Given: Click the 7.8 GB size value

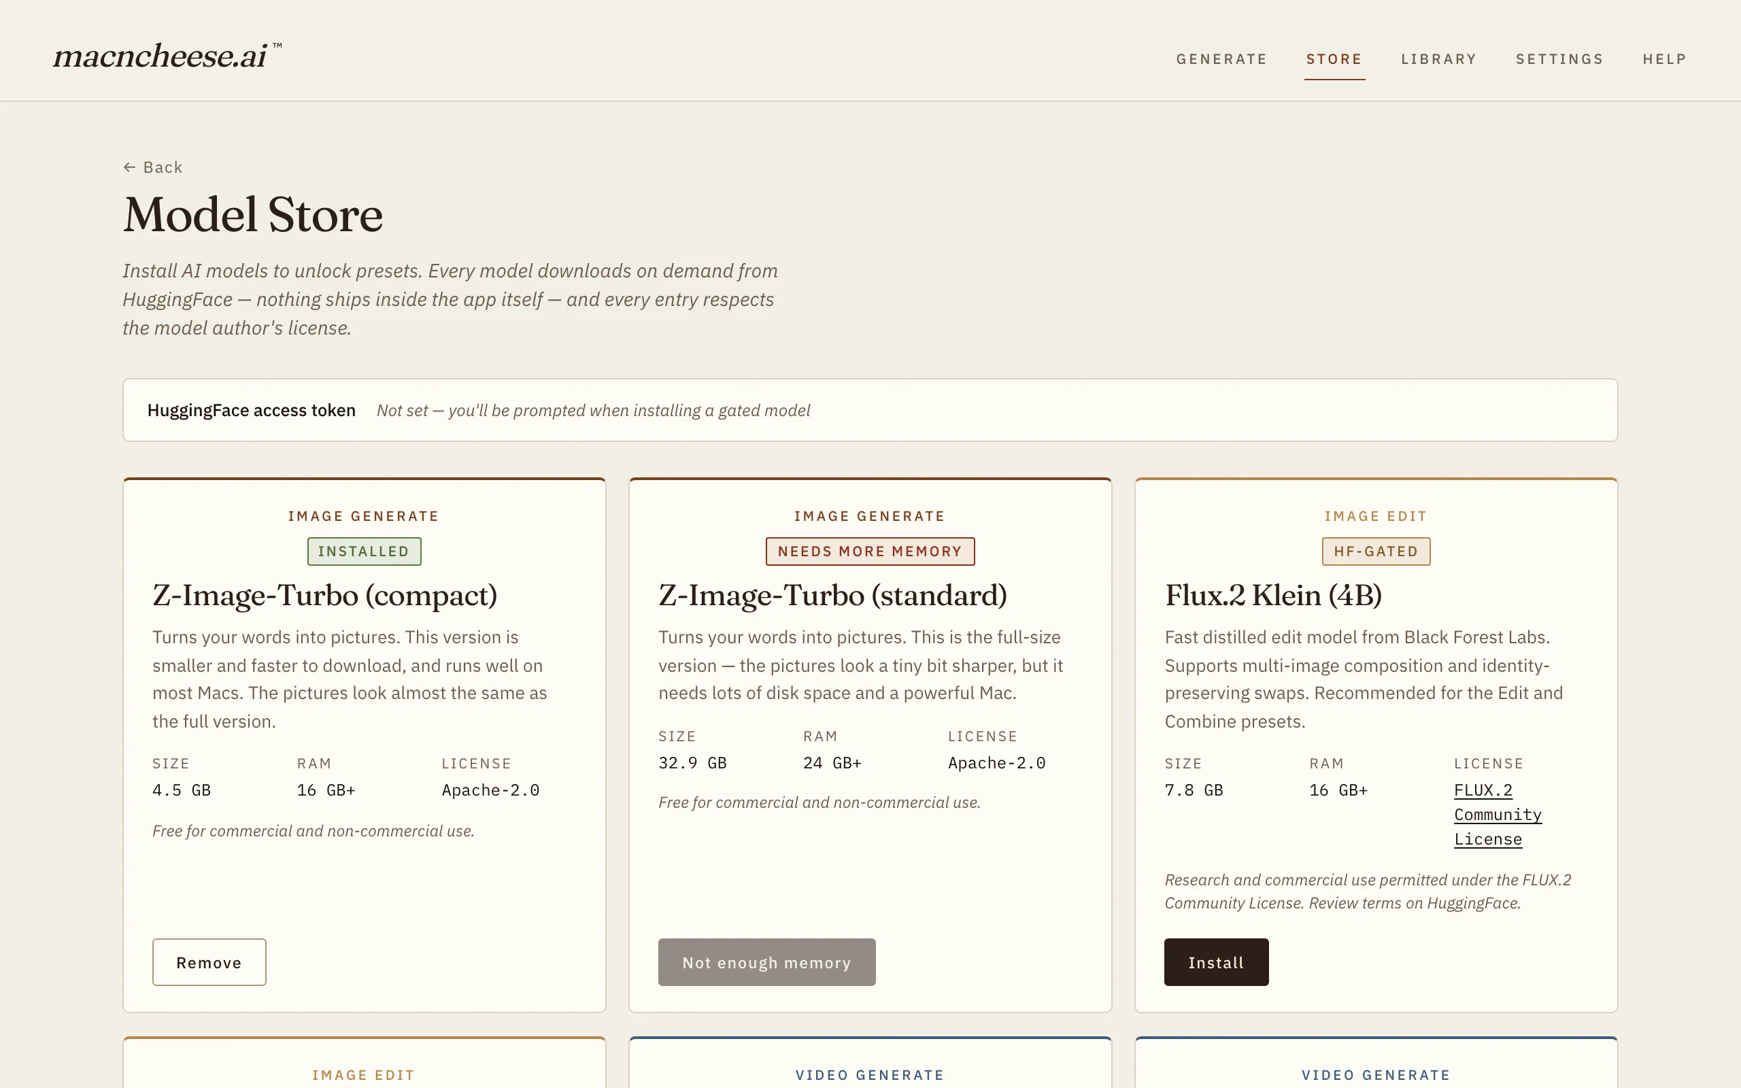Looking at the screenshot, I should 1194,790.
